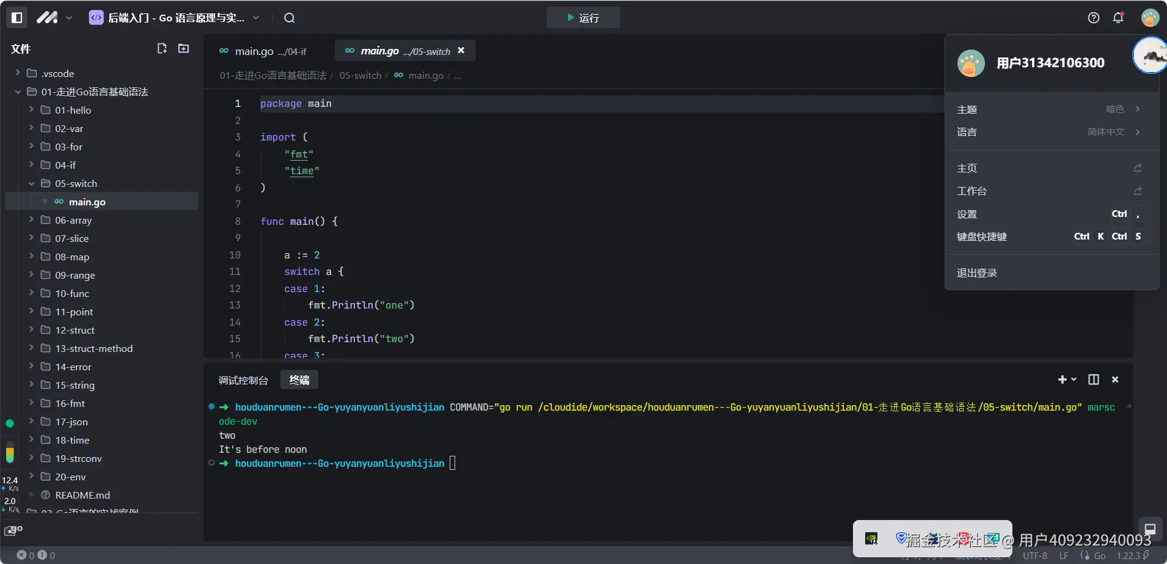Screen dimensions: 1167x564
Task: Create a new file in explorer
Action: [162, 48]
